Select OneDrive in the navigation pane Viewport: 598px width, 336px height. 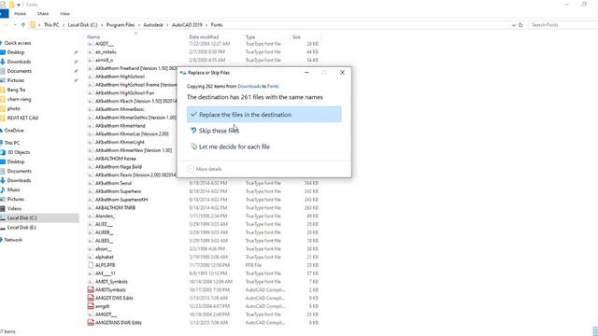coord(14,131)
